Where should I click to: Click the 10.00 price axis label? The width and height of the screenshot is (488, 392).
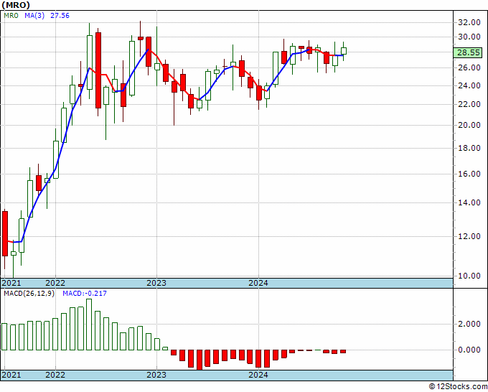point(469,276)
